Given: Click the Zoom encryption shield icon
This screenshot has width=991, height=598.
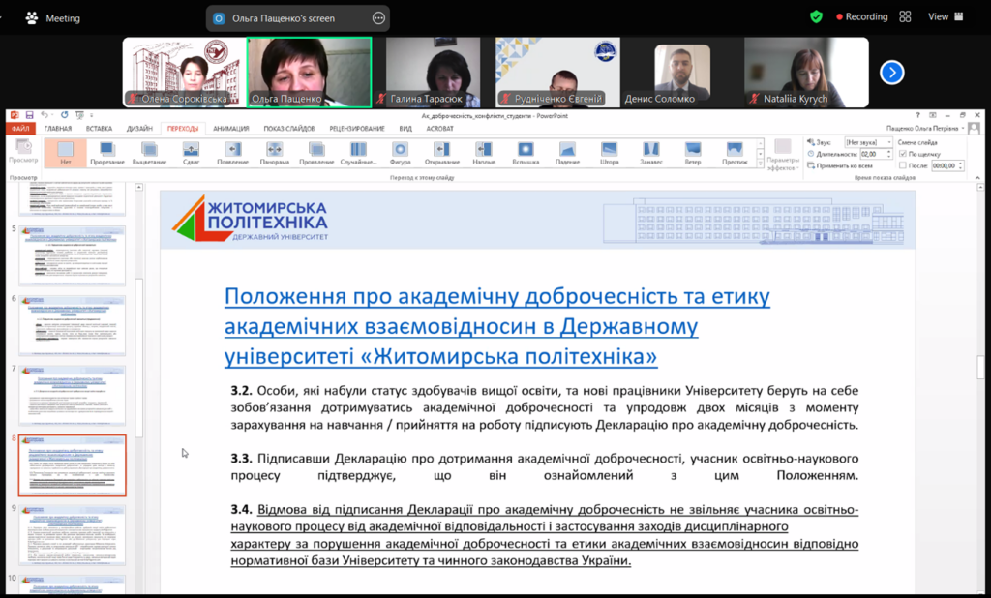Looking at the screenshot, I should (817, 16).
